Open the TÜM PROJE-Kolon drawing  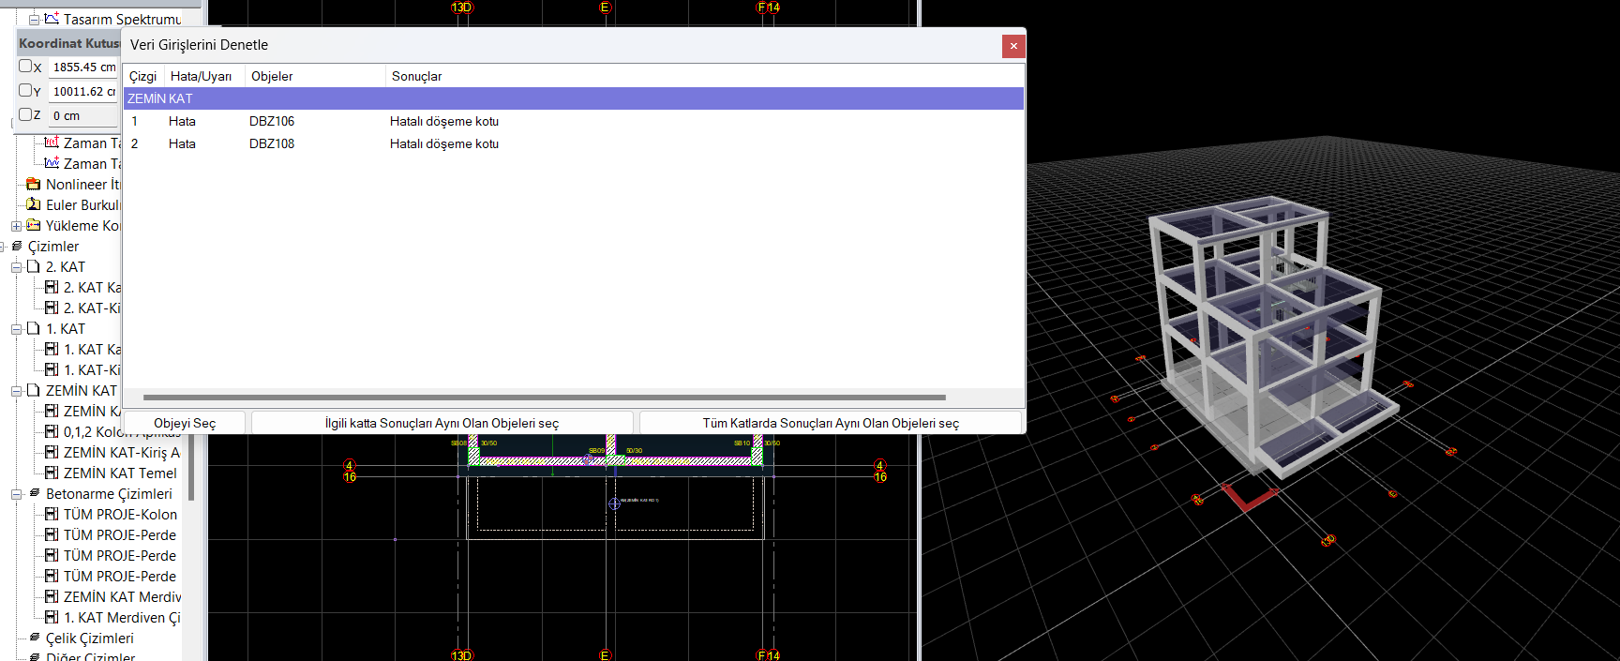click(120, 514)
